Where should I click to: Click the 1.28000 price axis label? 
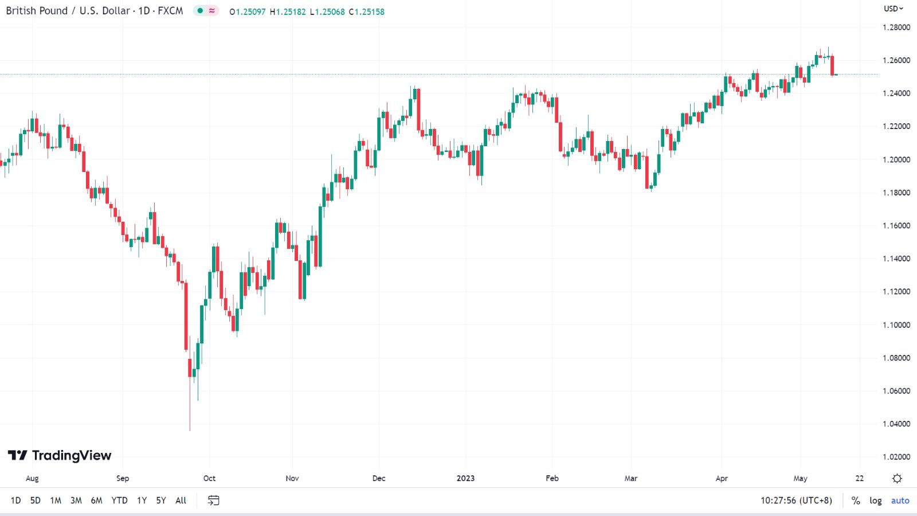point(896,28)
